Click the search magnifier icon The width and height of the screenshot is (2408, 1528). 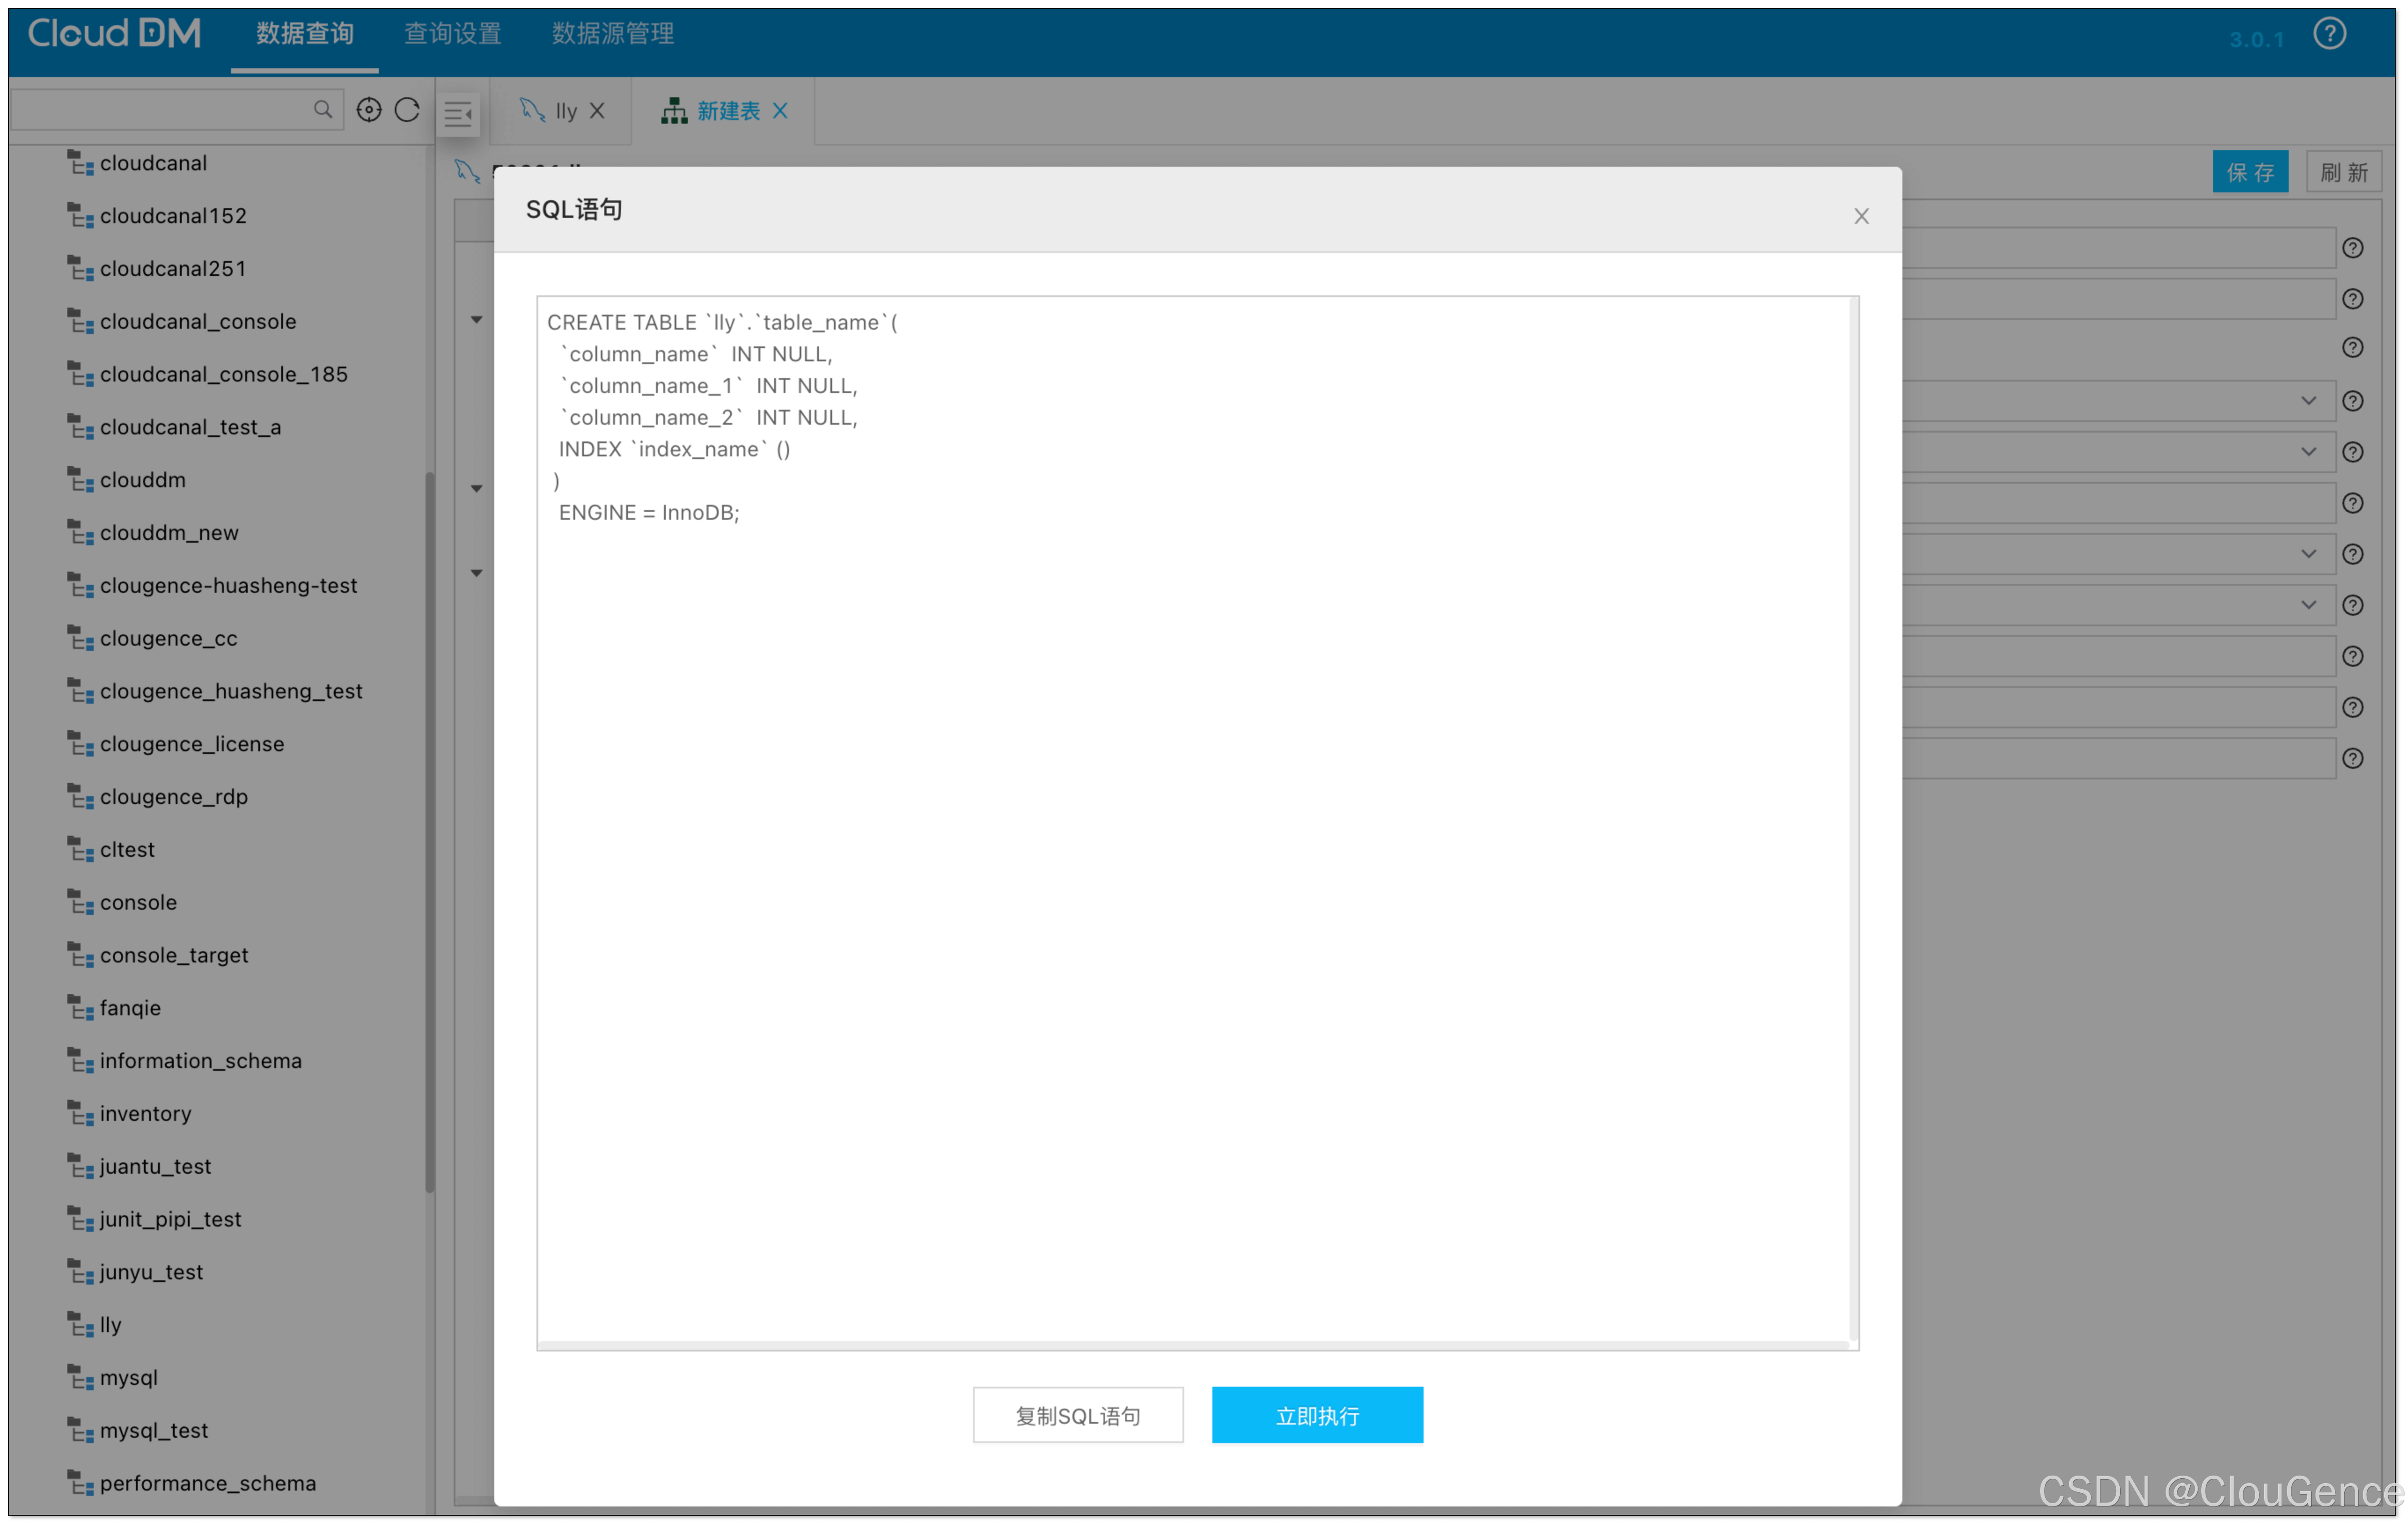(322, 109)
